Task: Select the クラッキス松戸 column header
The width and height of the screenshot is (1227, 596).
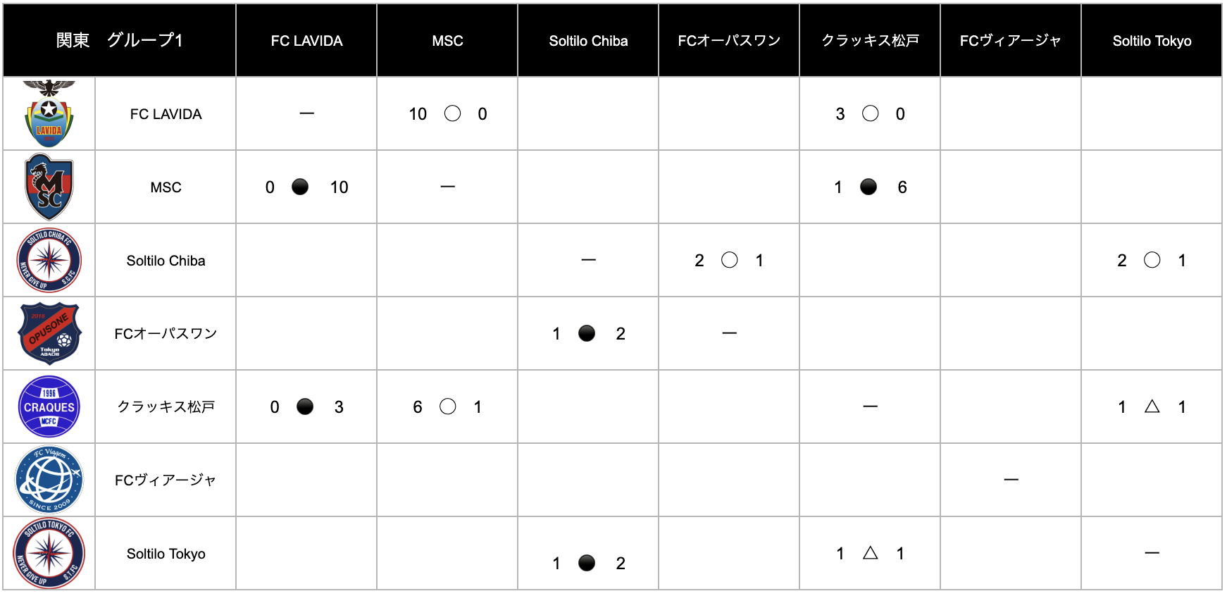Action: click(870, 41)
